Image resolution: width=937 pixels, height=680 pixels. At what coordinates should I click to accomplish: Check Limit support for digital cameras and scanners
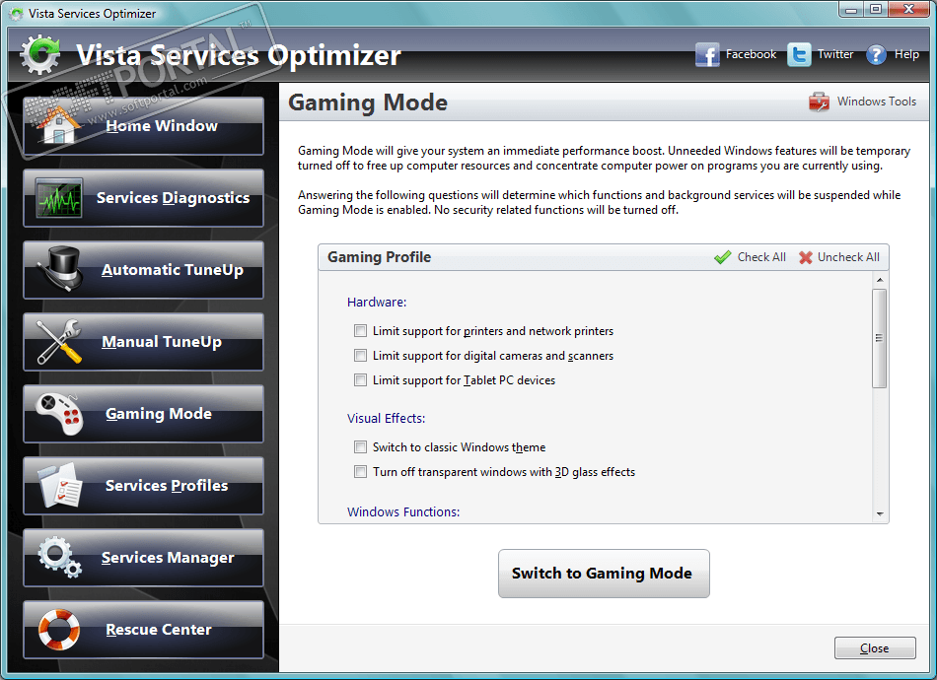(x=360, y=355)
